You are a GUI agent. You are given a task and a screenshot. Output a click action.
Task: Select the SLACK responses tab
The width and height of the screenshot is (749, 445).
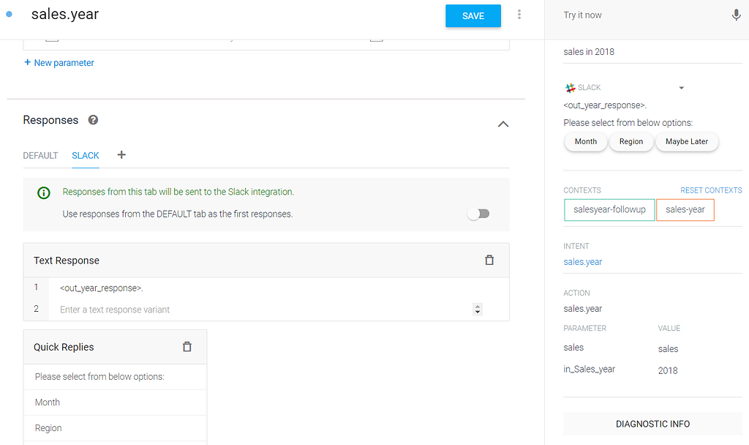click(x=85, y=155)
